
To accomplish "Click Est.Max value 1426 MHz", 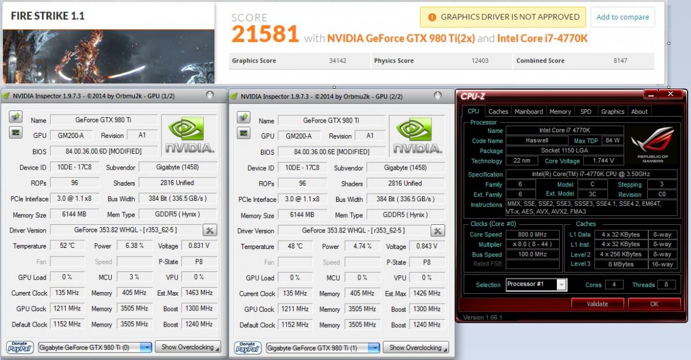I will 428,293.
